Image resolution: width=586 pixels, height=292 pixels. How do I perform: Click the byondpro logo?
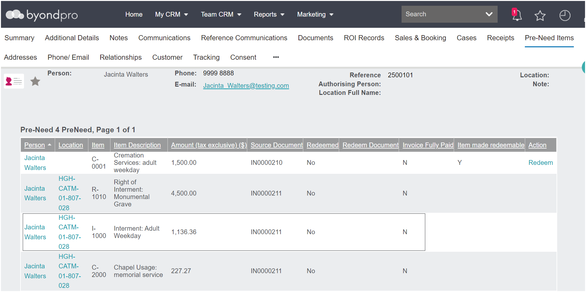coord(42,15)
